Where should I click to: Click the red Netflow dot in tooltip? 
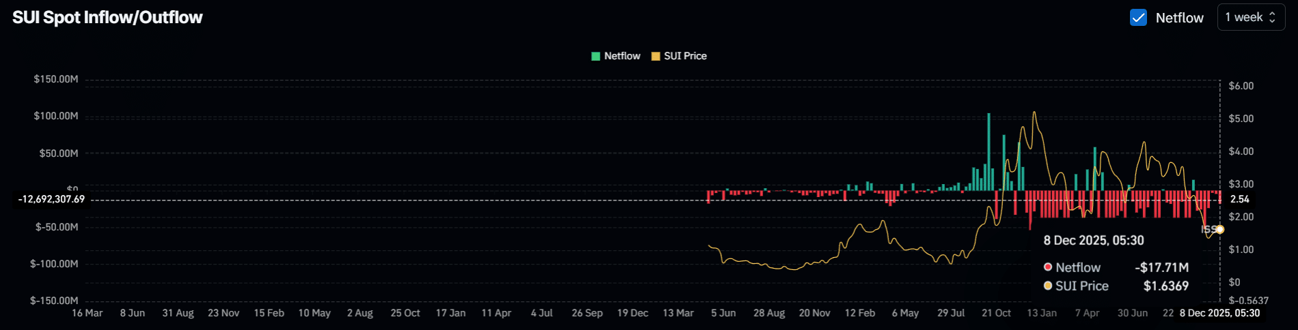(x=1048, y=267)
